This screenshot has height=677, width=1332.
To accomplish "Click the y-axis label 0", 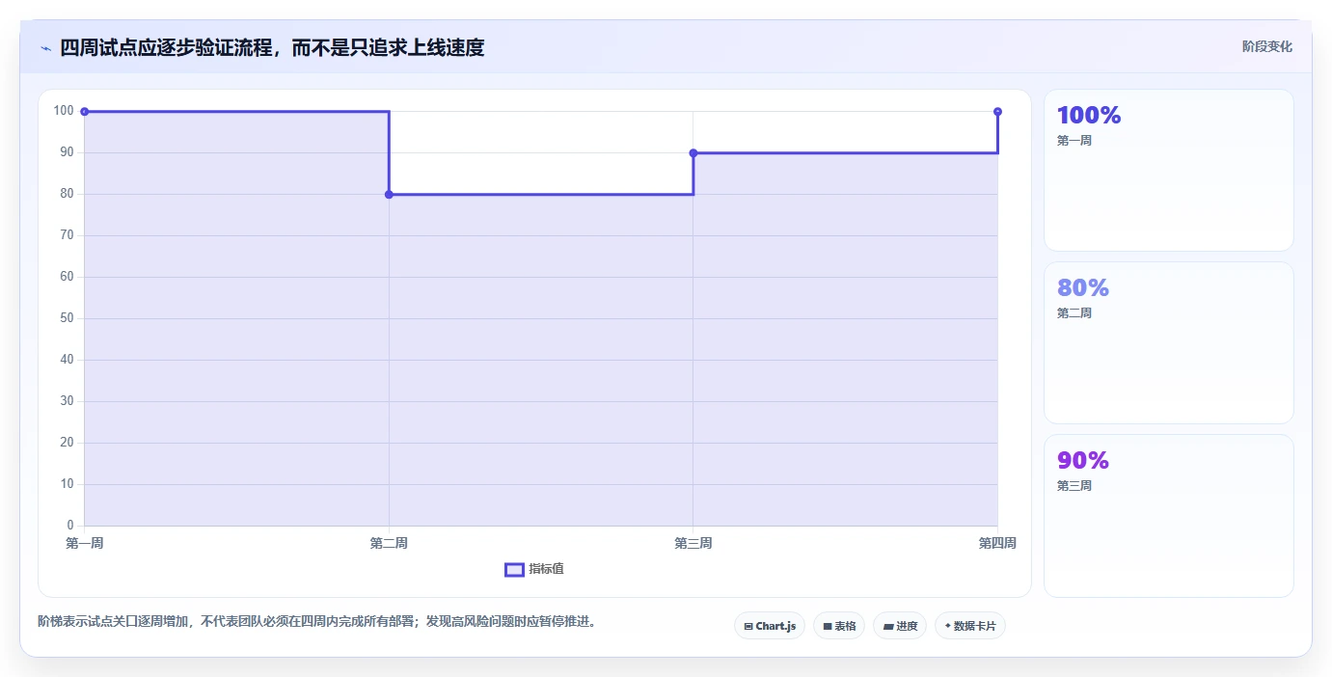I will (70, 526).
